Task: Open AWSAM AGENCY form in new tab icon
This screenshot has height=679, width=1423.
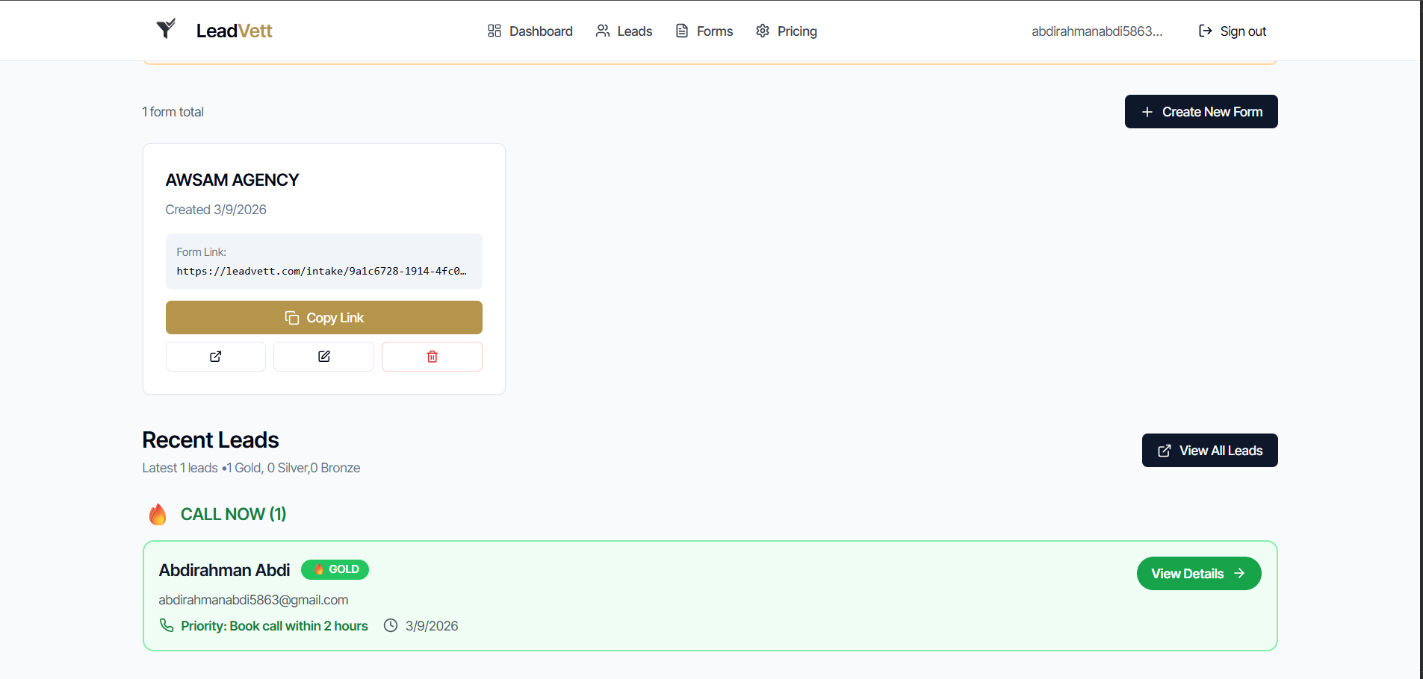Action: (216, 357)
